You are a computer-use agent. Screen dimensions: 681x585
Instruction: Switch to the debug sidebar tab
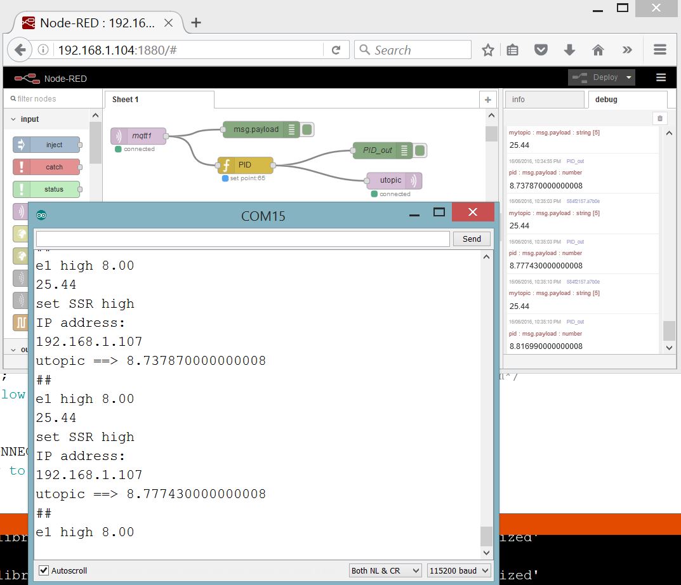(628, 100)
